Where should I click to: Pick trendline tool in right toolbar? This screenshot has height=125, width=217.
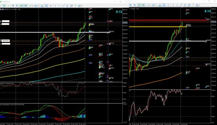(x=181, y=5)
